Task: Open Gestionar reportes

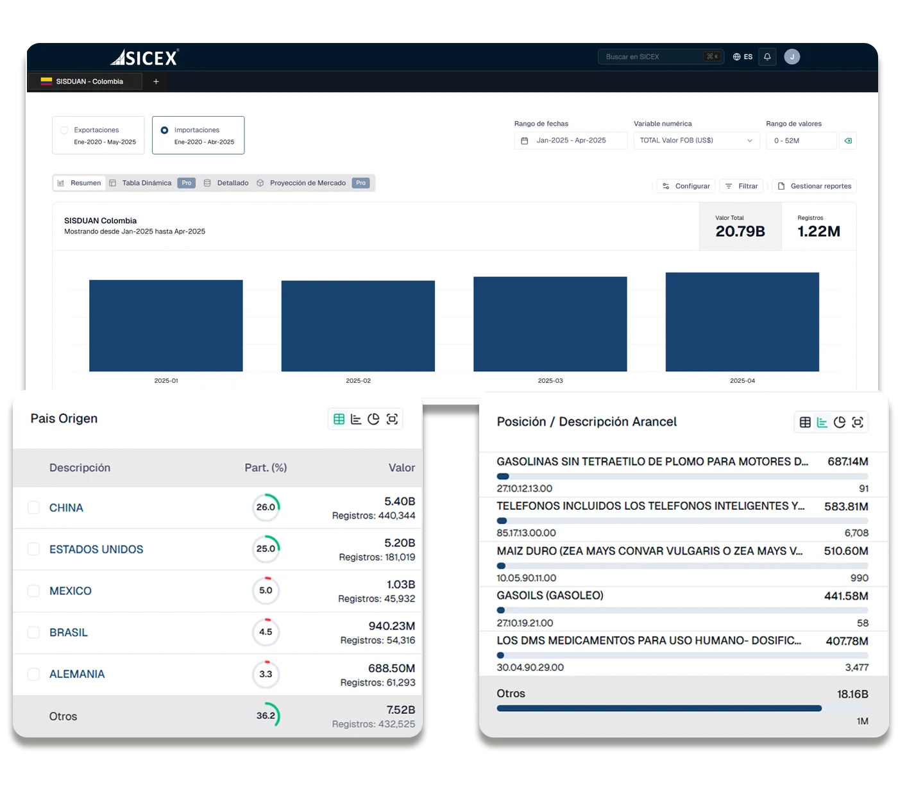Action: tap(814, 186)
